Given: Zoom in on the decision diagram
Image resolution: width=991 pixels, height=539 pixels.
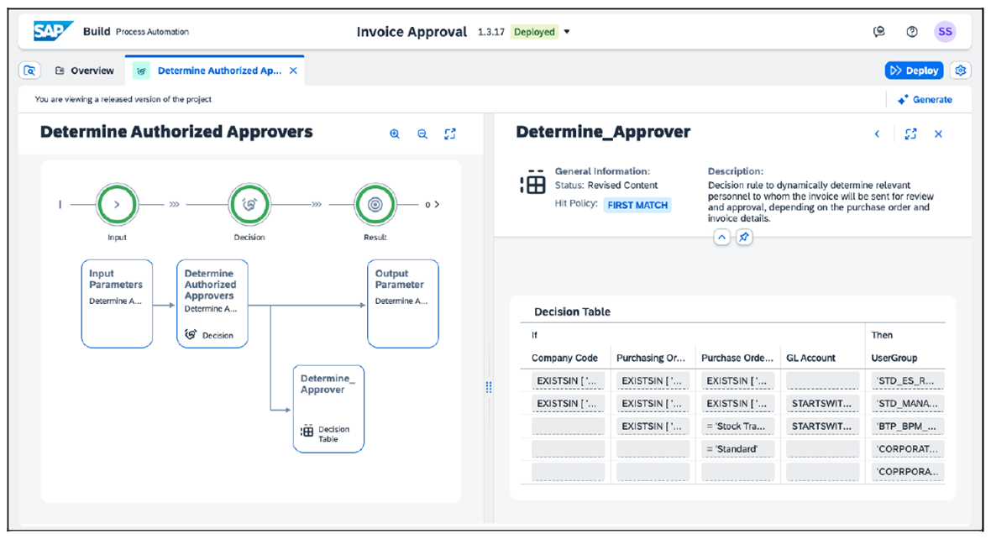Looking at the screenshot, I should 395,134.
